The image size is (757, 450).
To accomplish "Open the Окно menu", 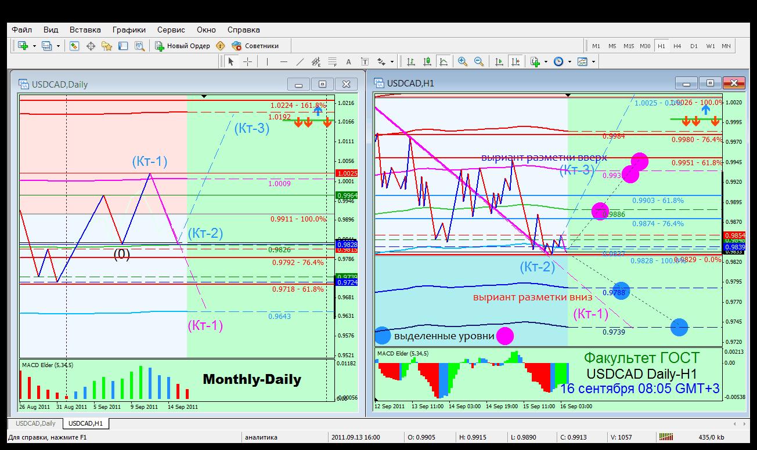I will 206,30.
